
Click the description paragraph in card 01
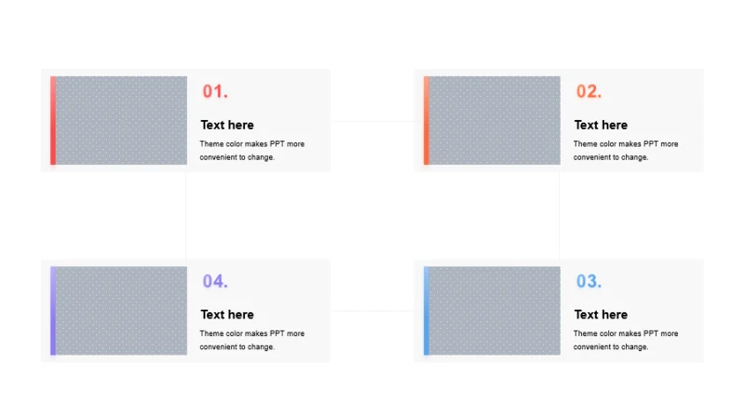251,151
